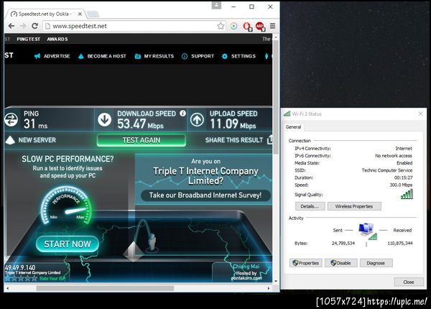This screenshot has width=431, height=309.
Task: Bookmark this page with the star icon
Action: click(x=221, y=26)
